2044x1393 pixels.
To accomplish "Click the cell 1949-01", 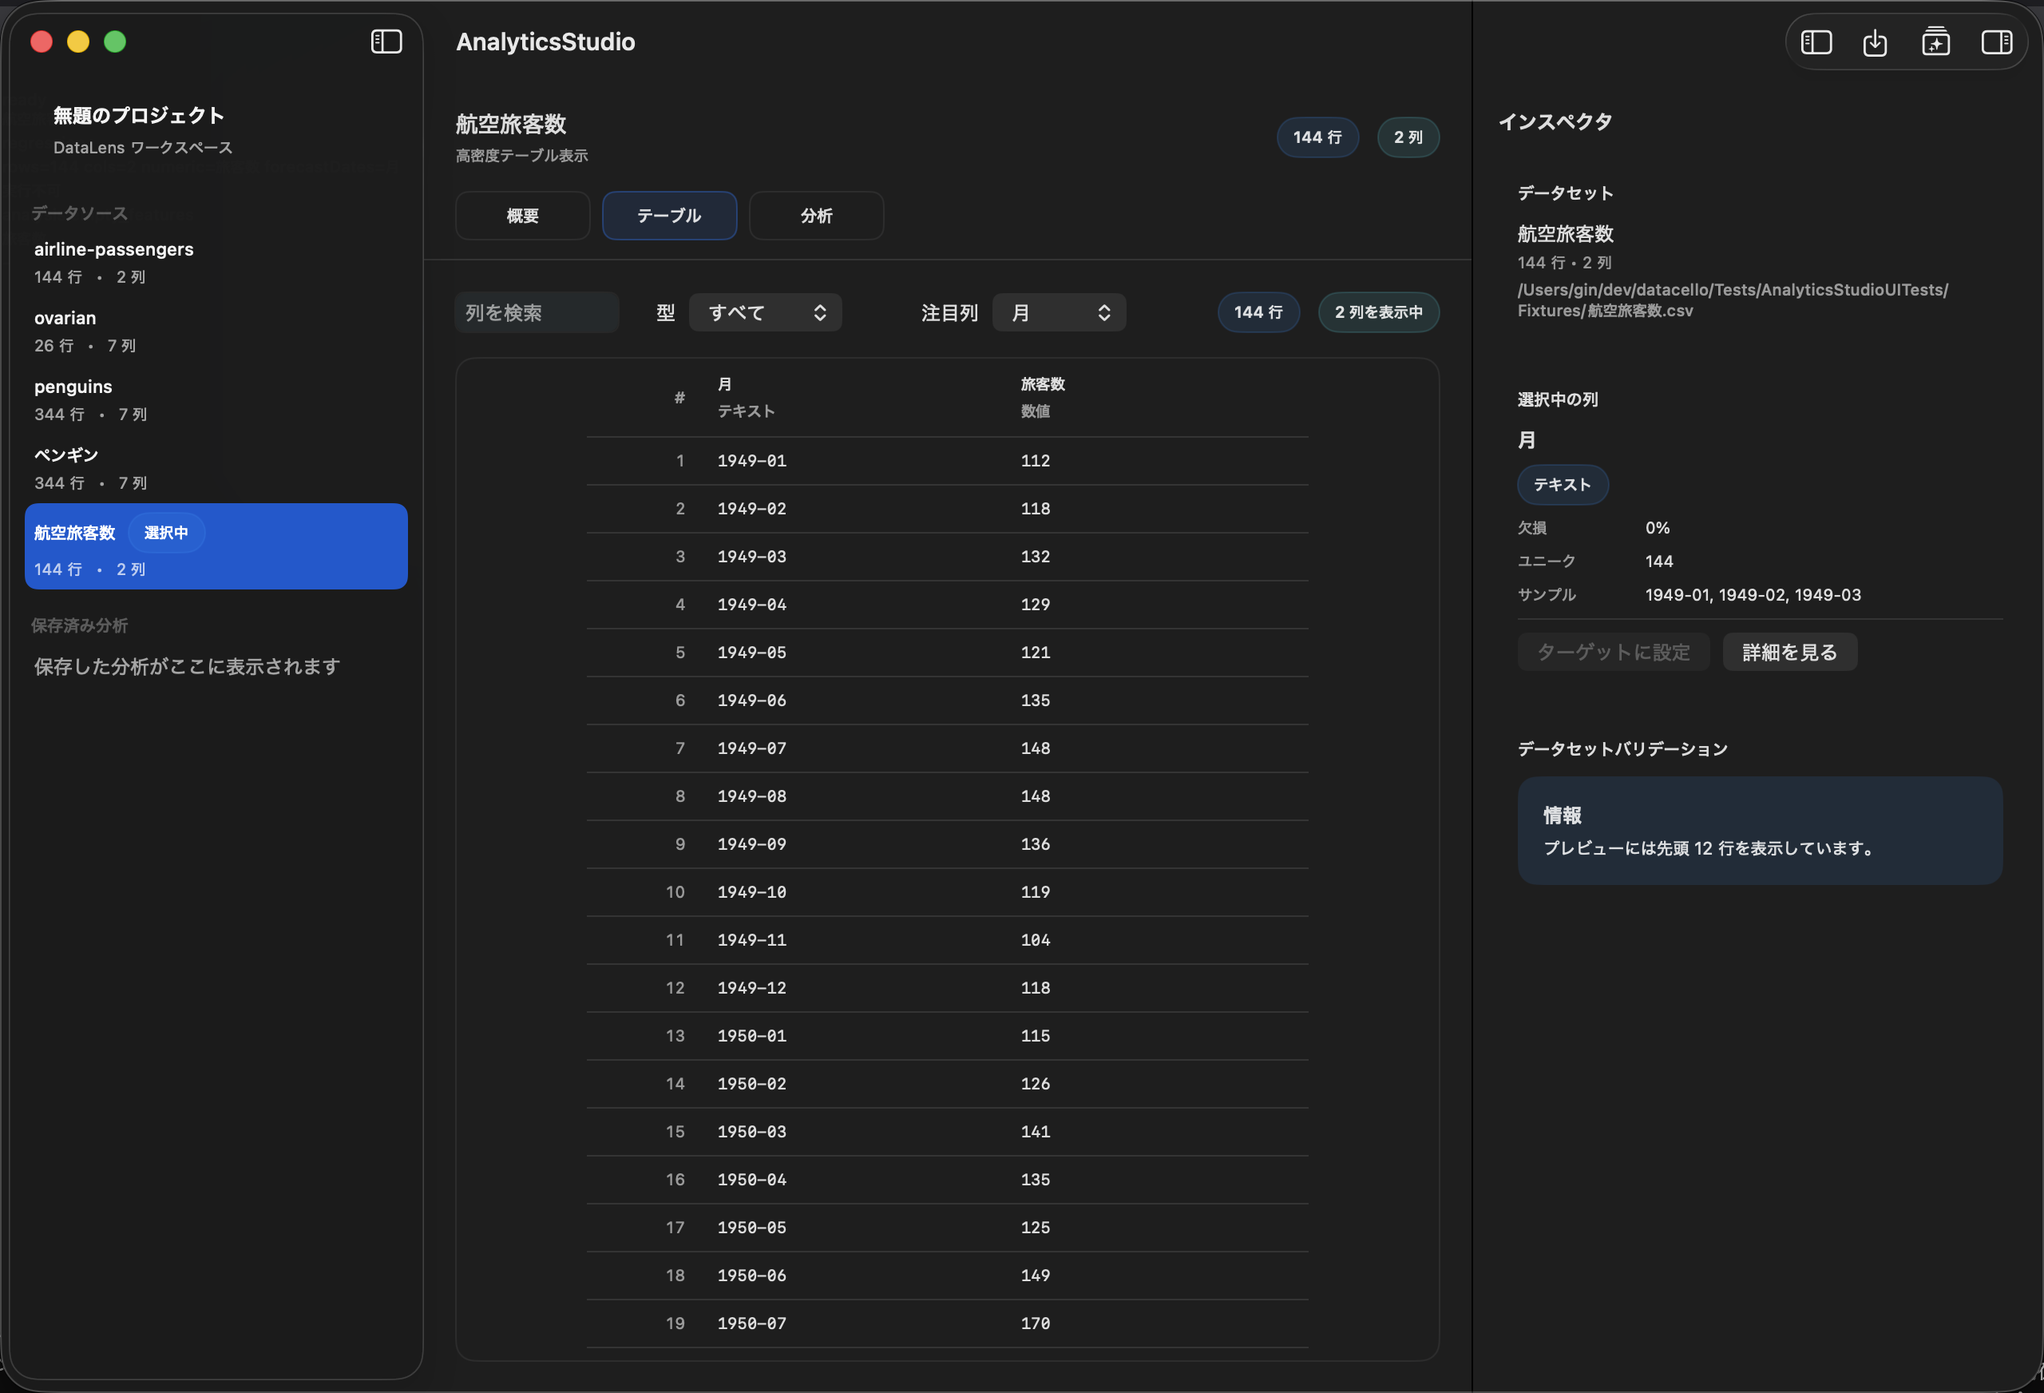I will pyautogui.click(x=752, y=461).
